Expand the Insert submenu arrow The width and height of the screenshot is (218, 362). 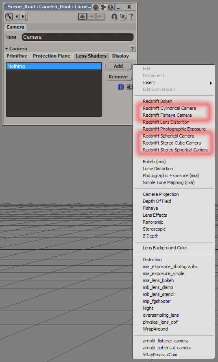(x=211, y=83)
